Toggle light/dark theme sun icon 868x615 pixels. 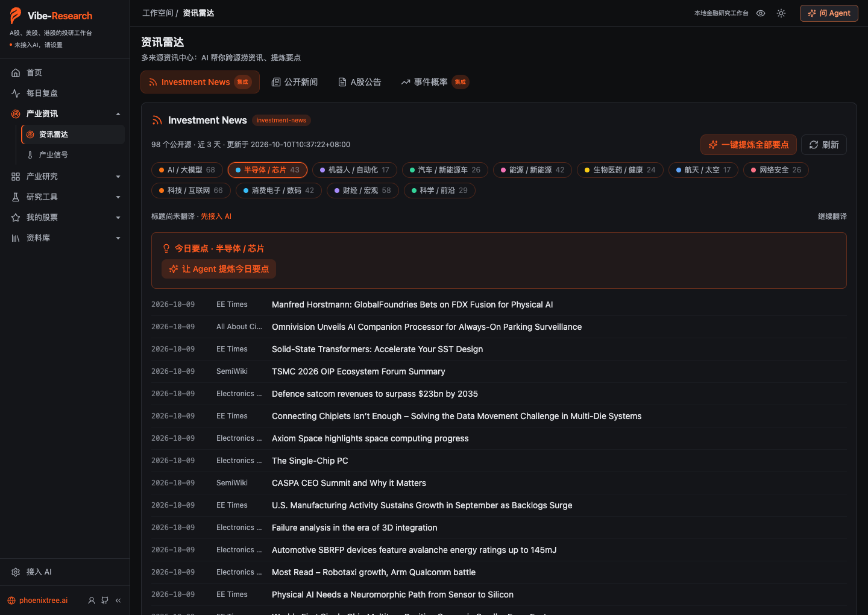tap(781, 13)
